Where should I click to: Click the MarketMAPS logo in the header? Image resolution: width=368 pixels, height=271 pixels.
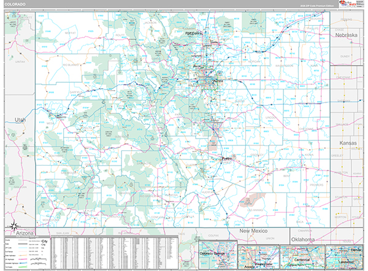tap(348, 4)
